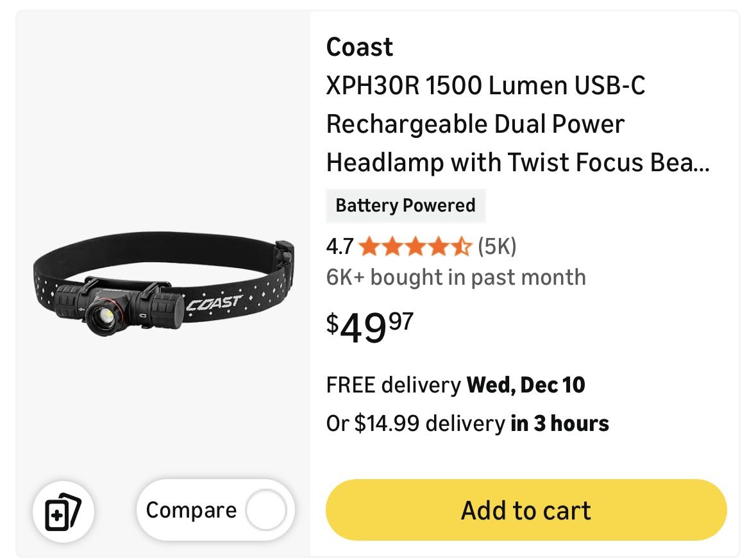Open the Coast brand page

tap(359, 47)
